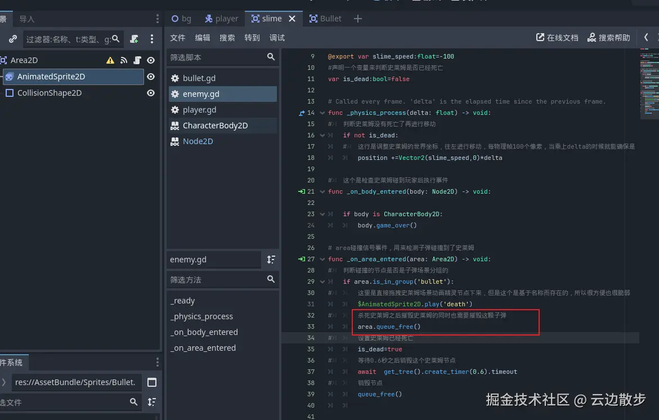Open the script icon on Area2D node
Screen dimensions: 659x420
coord(137,60)
